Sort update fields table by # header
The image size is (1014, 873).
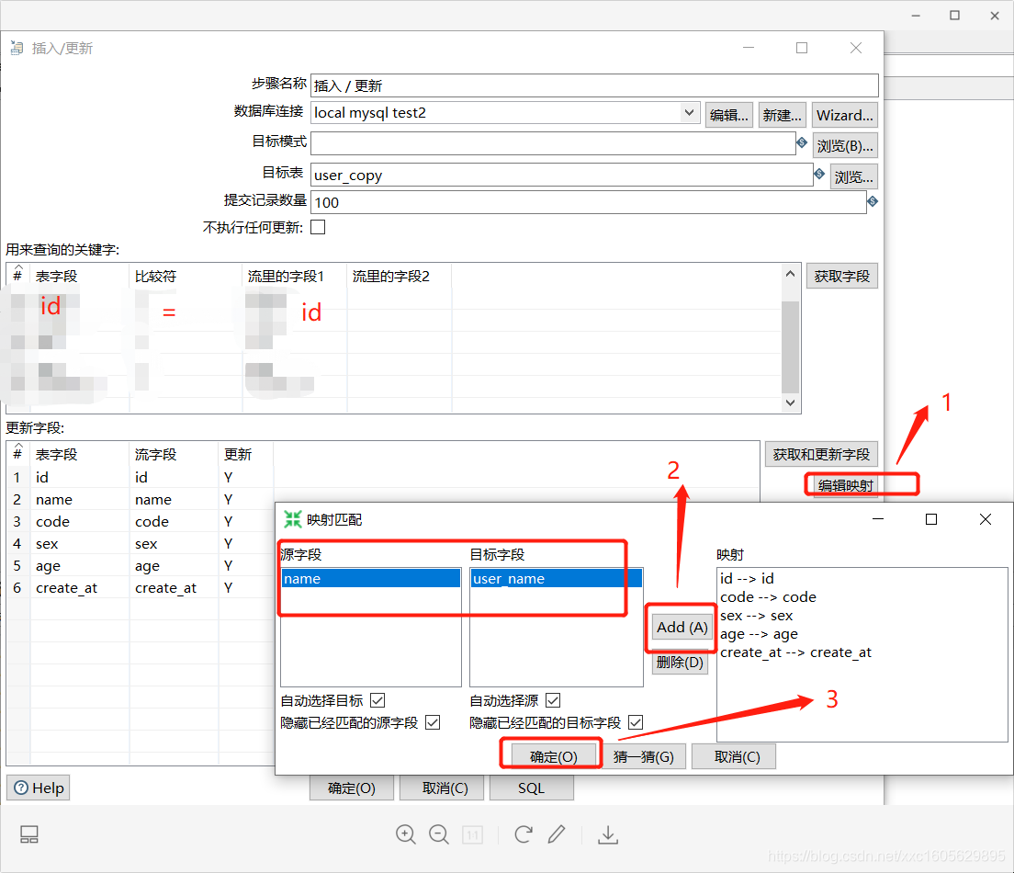pyautogui.click(x=18, y=454)
